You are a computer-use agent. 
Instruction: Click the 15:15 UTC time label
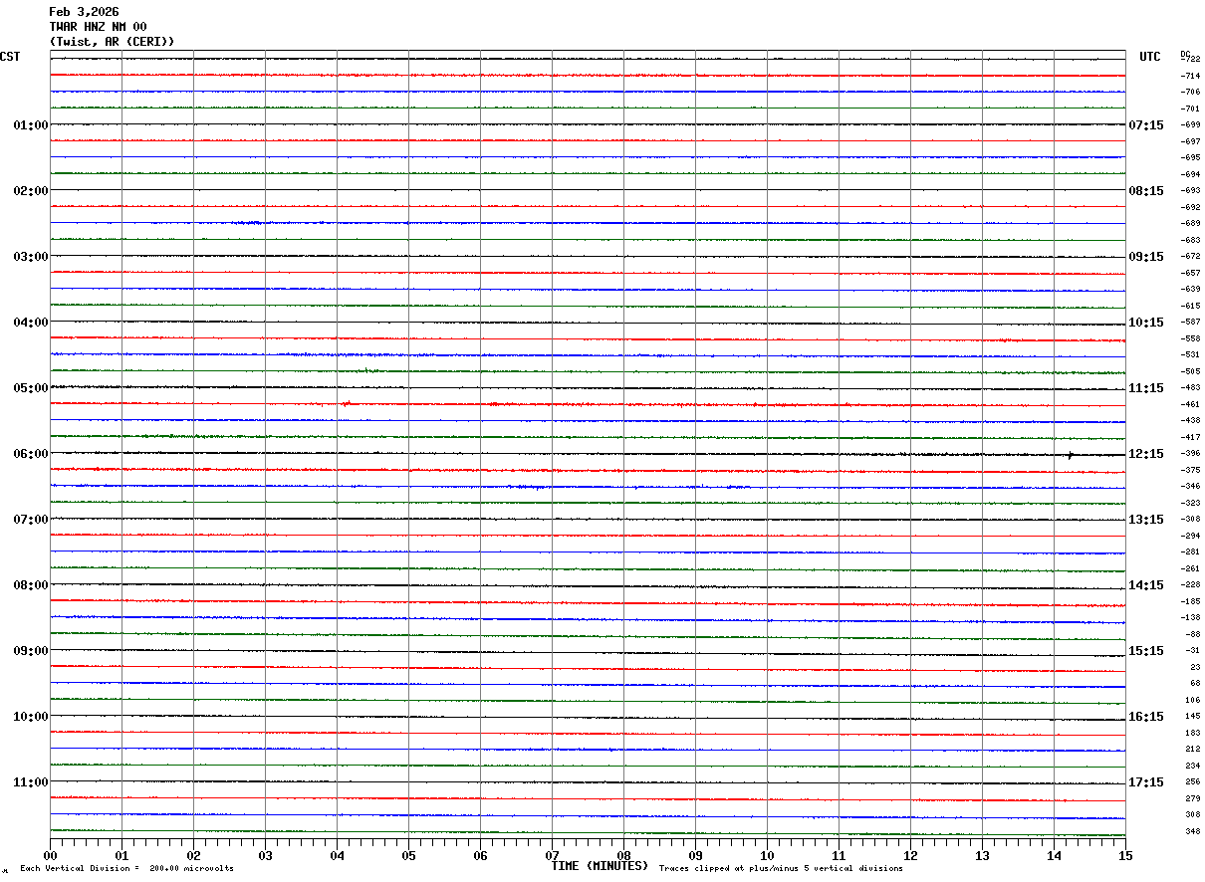point(1146,651)
